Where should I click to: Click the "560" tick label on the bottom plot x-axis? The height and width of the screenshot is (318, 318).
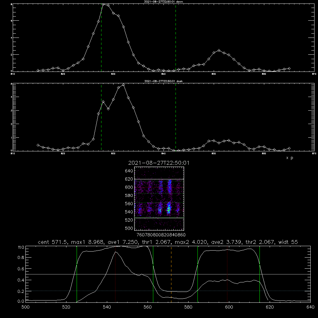point(148,307)
